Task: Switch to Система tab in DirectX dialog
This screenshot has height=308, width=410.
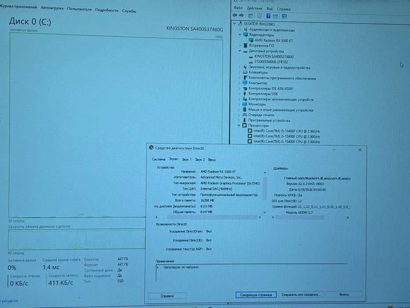Action: tap(159, 159)
